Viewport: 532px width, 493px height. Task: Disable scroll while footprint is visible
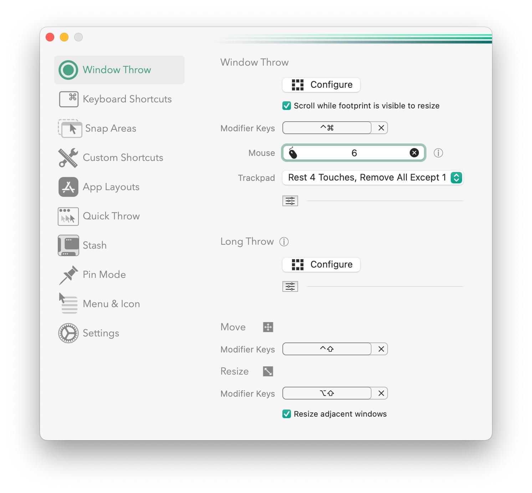coord(286,106)
